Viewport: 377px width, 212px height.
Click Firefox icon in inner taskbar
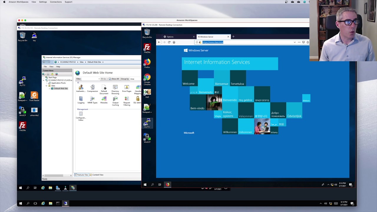pyautogui.click(x=168, y=185)
